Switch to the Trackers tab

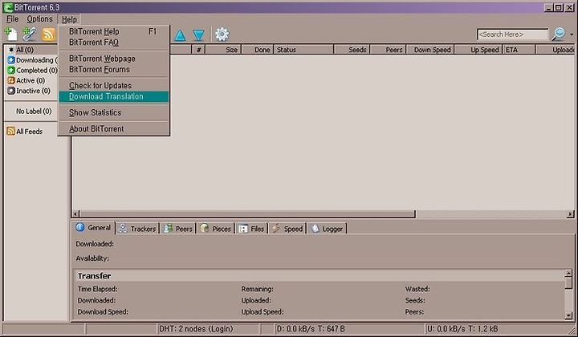click(137, 229)
